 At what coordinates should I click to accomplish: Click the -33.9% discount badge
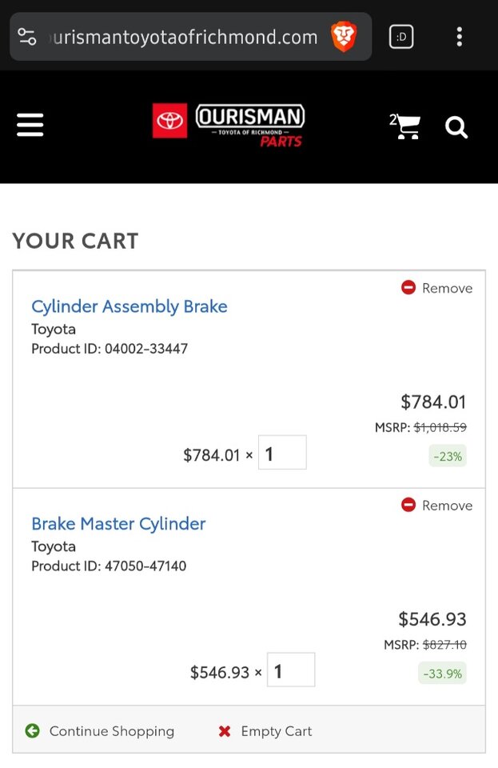(x=442, y=674)
